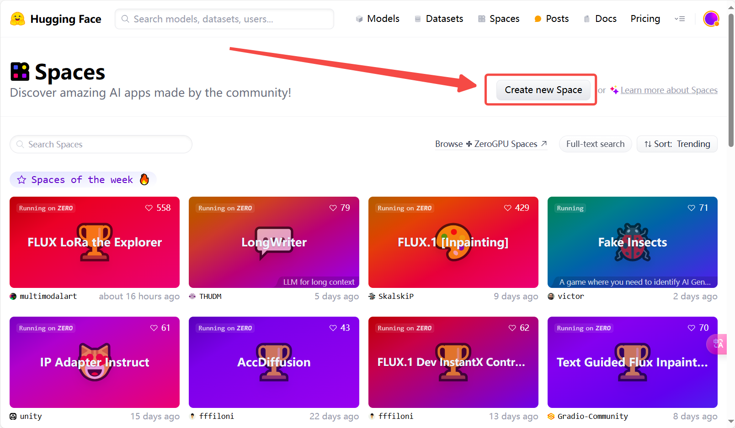735x428 pixels.
Task: Click the victor author avatar
Action: (551, 297)
